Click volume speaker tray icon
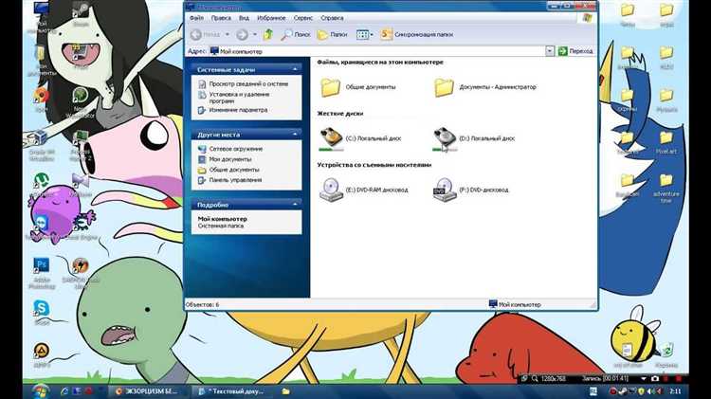The width and height of the screenshot is (711, 399). (x=650, y=390)
